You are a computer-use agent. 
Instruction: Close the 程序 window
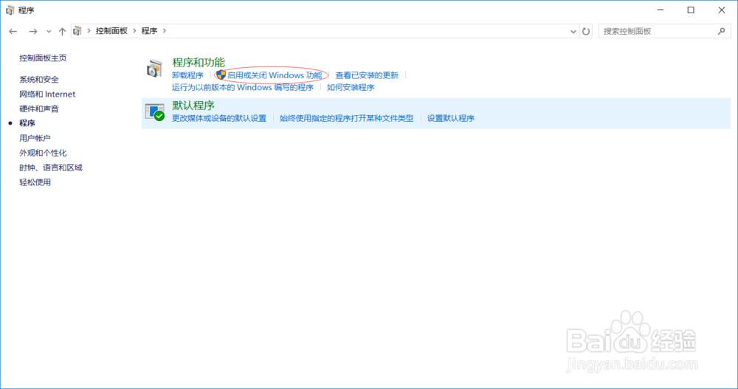coord(722,10)
